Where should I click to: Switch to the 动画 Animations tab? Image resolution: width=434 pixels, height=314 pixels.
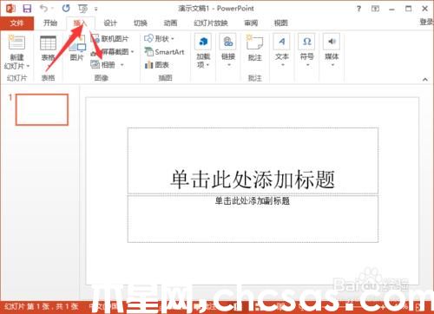[170, 23]
